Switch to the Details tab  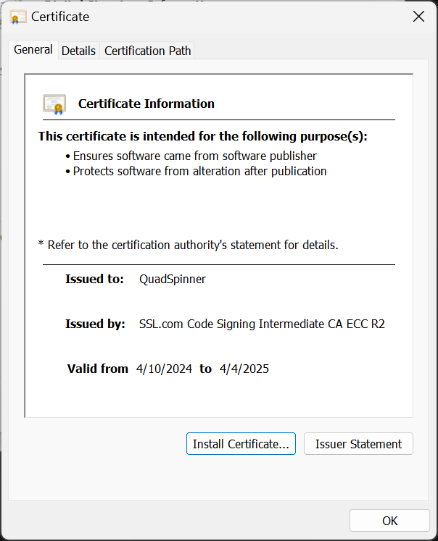click(x=78, y=51)
